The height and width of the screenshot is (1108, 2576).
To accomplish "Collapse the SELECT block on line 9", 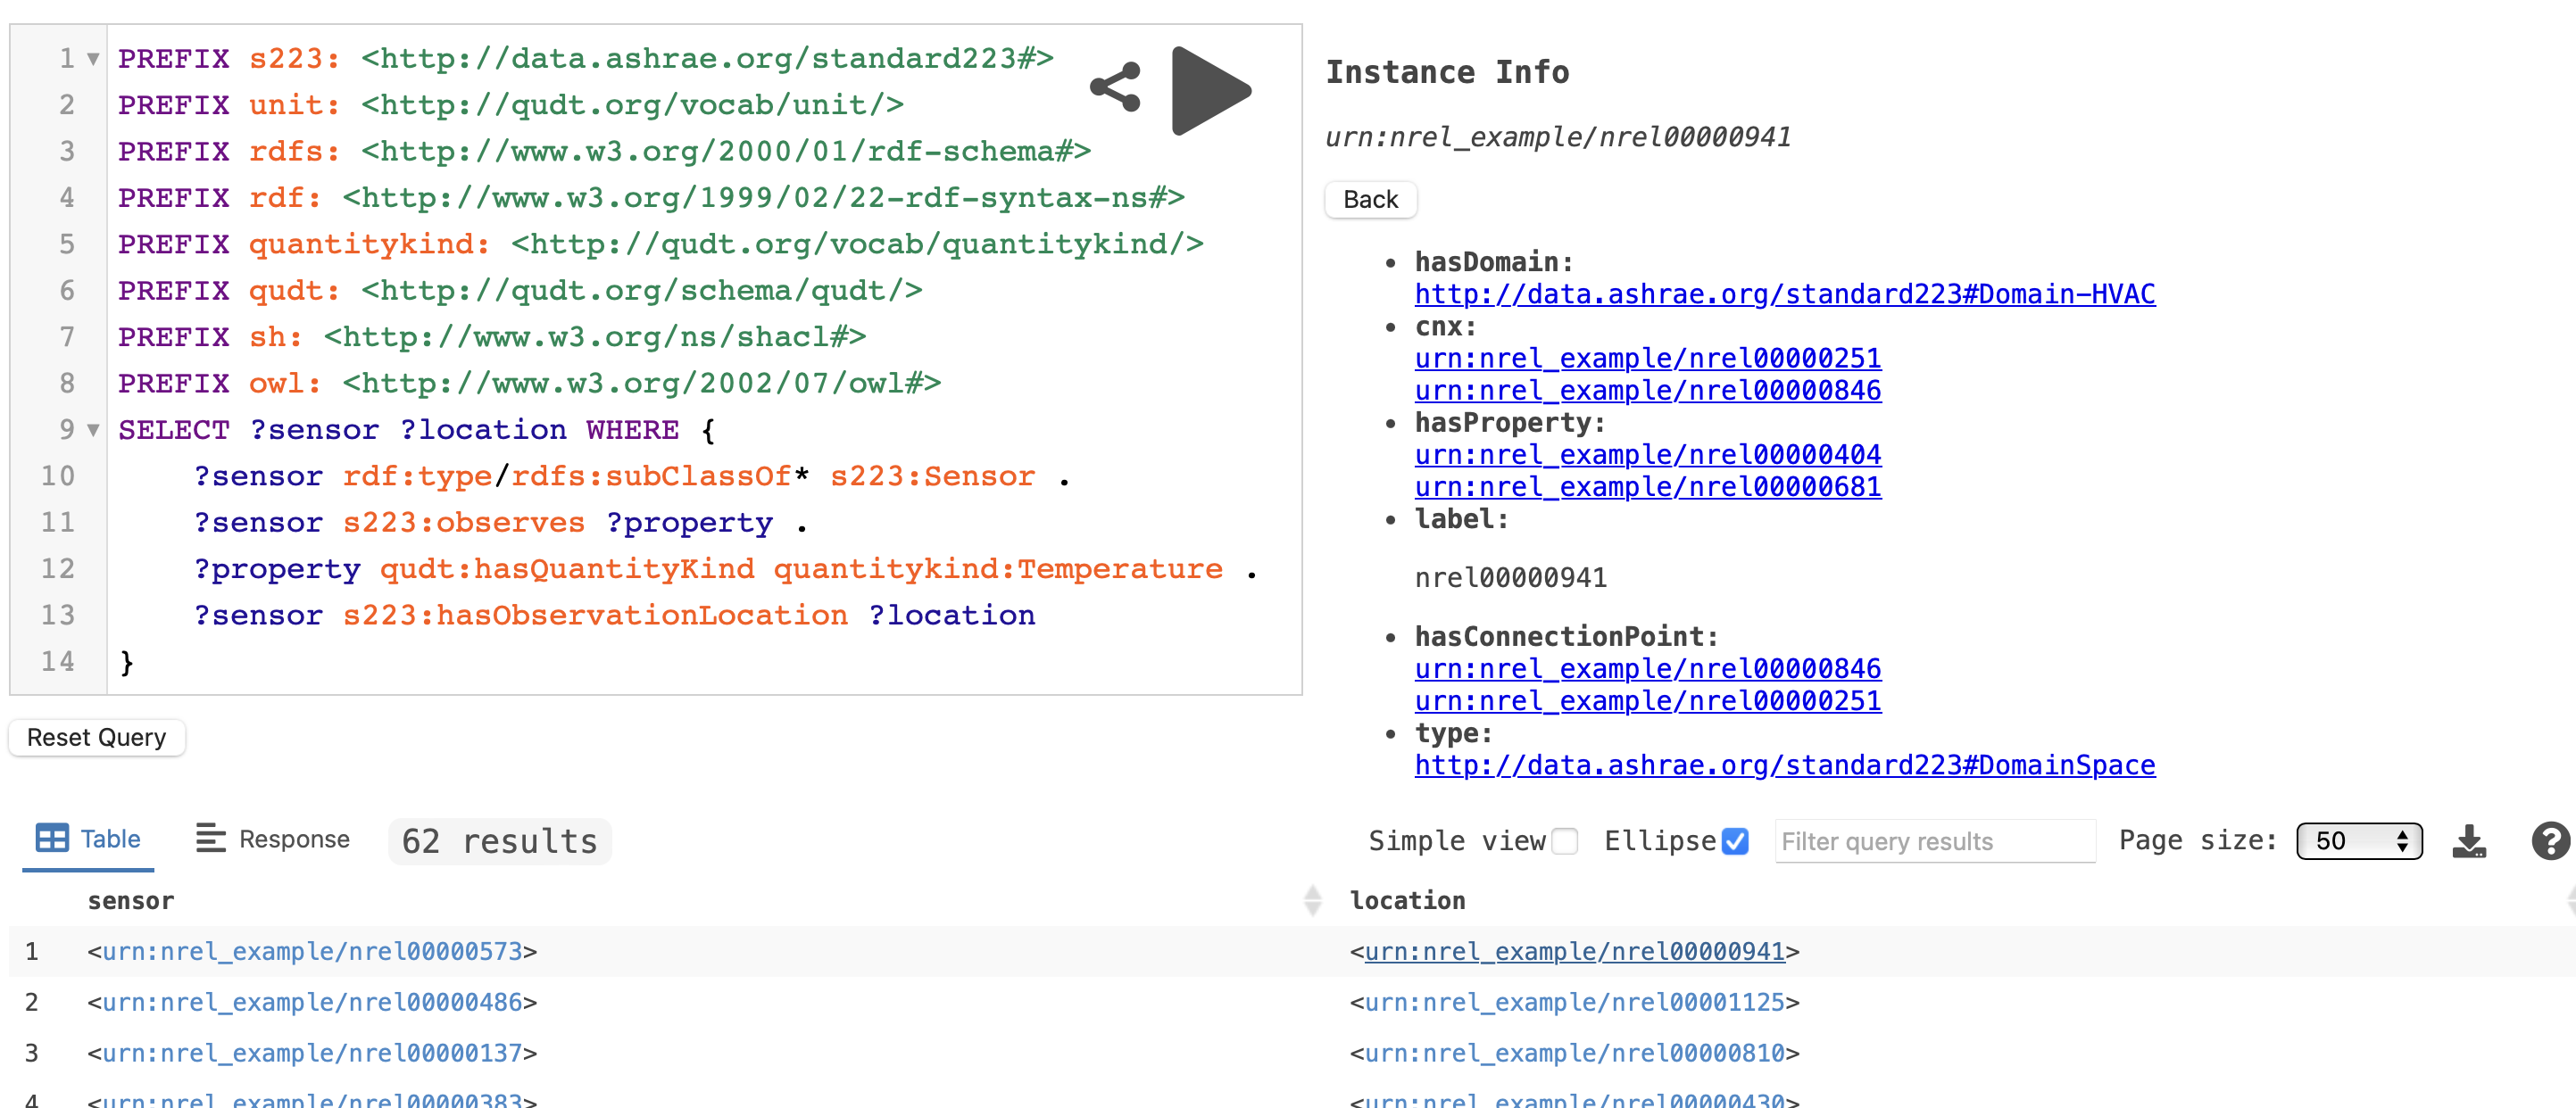I will click(x=93, y=431).
